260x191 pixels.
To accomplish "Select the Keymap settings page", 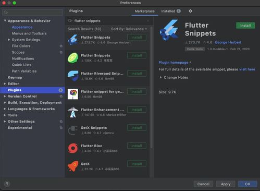I will 15,77.
